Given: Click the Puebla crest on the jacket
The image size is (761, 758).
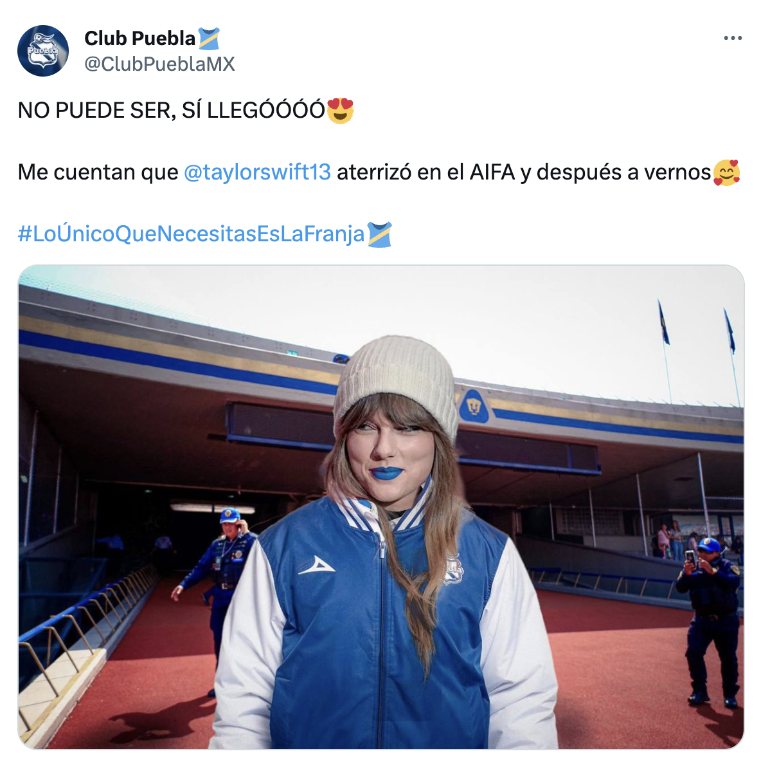Looking at the screenshot, I should pyautogui.click(x=454, y=569).
